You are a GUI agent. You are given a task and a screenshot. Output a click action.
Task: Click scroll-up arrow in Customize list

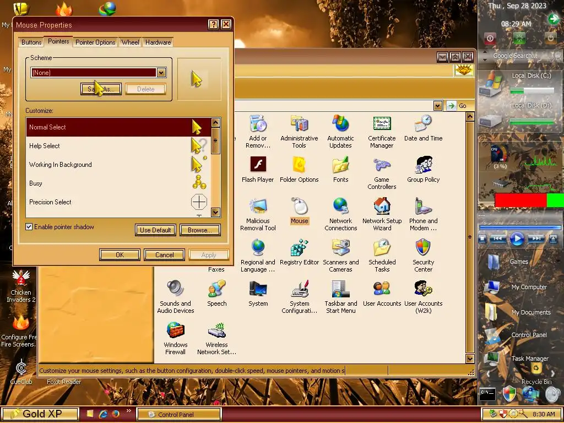[x=215, y=123]
